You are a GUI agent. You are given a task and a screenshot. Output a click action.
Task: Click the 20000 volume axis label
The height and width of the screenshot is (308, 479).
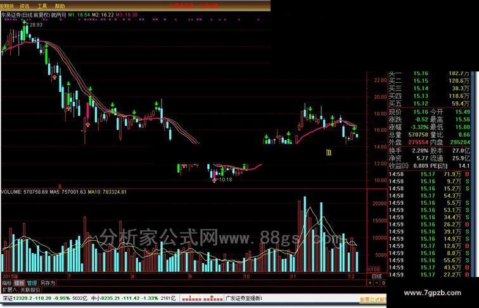coord(380,204)
